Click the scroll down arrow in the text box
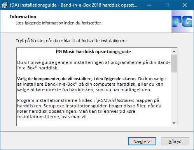This screenshot has height=150, width=194. tap(174, 122)
